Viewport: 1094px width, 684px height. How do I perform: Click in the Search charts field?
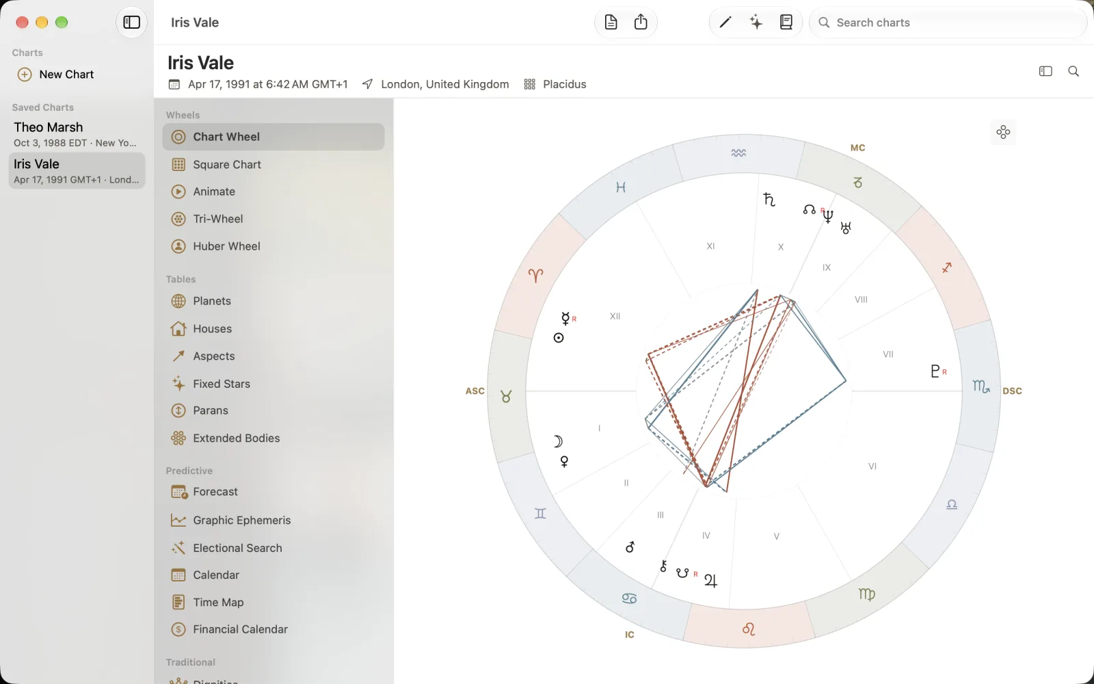(x=948, y=23)
